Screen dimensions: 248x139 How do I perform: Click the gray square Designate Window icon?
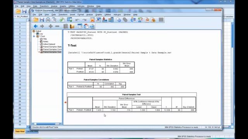161,20
